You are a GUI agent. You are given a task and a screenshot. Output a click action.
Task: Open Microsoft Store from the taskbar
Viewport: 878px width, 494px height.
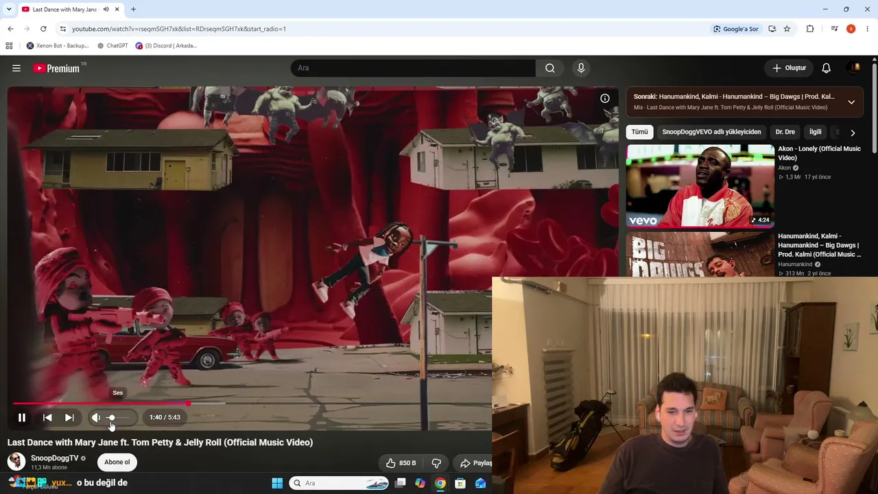click(x=460, y=483)
